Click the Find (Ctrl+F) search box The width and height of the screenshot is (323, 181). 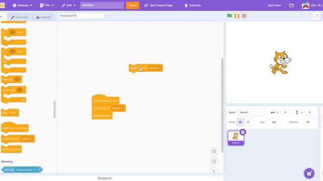(82, 16)
